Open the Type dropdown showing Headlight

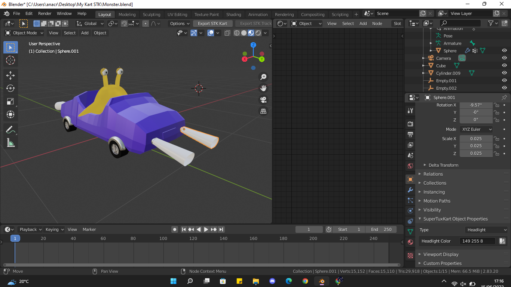click(486, 230)
